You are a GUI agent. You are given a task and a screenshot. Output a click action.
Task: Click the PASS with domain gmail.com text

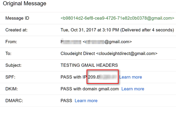click(x=90, y=89)
